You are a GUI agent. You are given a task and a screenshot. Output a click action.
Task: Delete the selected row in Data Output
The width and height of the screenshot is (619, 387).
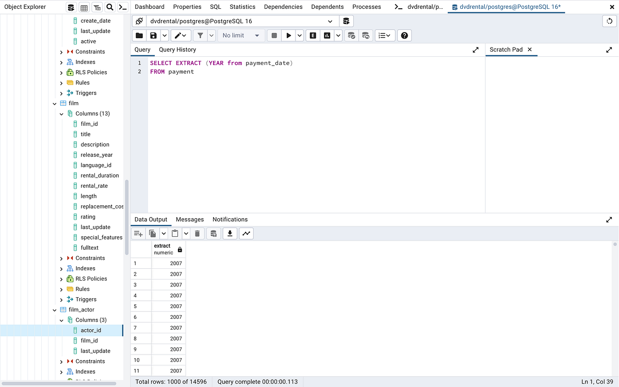(x=197, y=233)
